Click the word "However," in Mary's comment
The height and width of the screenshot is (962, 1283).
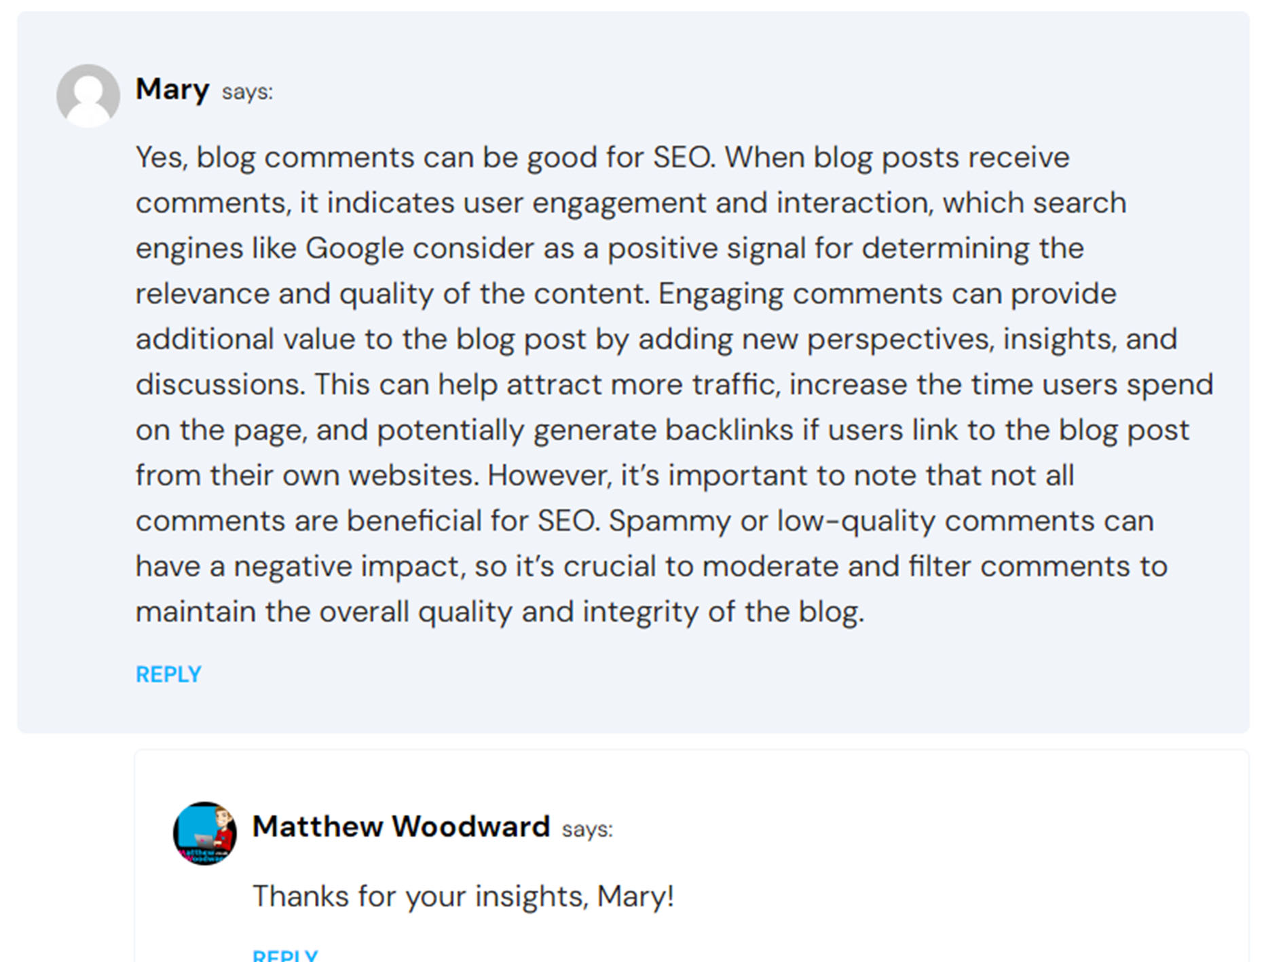coord(549,476)
